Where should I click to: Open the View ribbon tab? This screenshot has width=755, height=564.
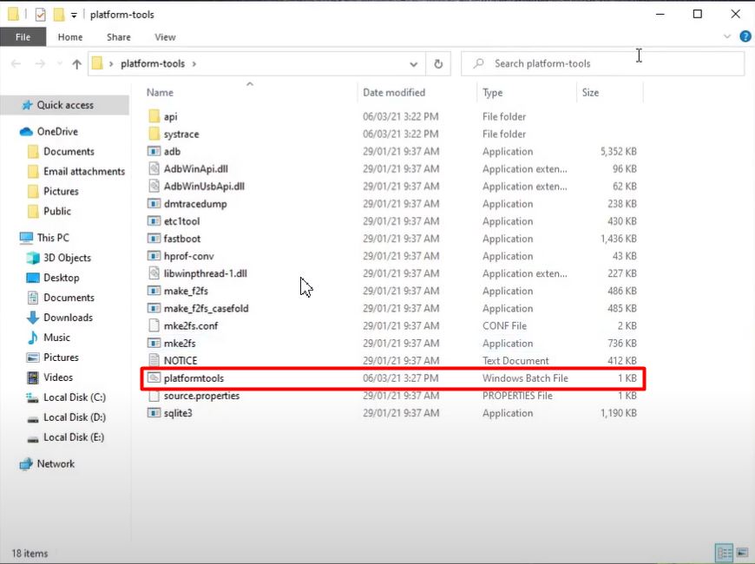165,37
